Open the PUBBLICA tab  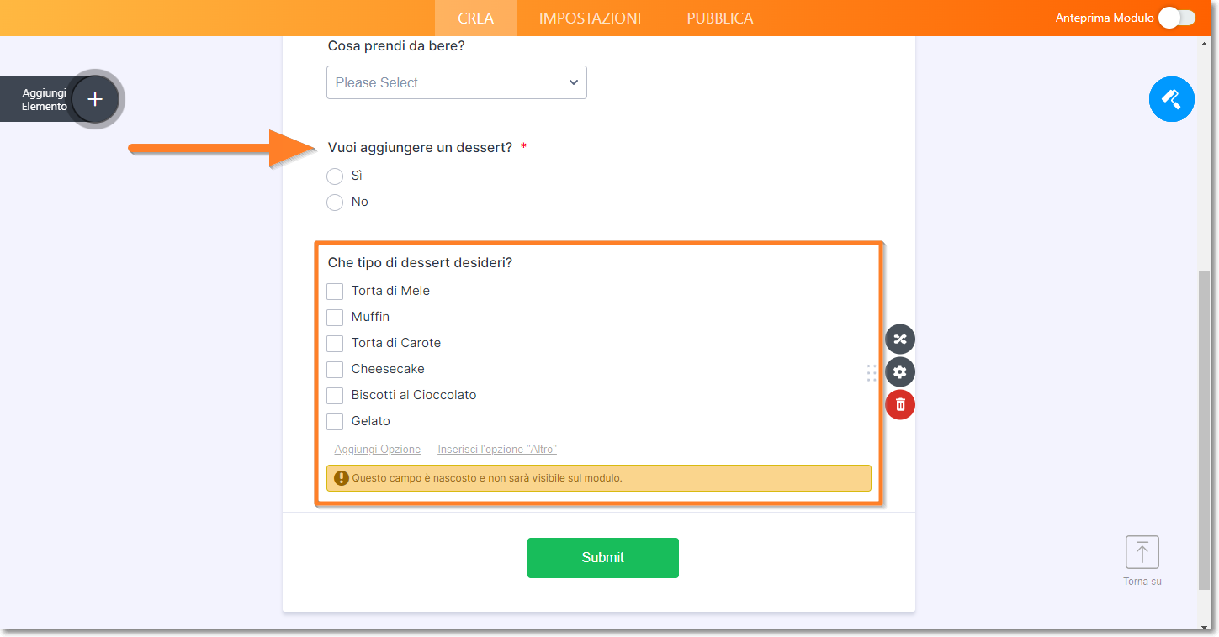720,18
